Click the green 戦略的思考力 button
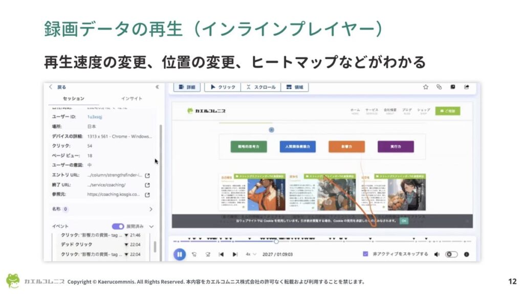The image size is (524, 294). pos(249,146)
